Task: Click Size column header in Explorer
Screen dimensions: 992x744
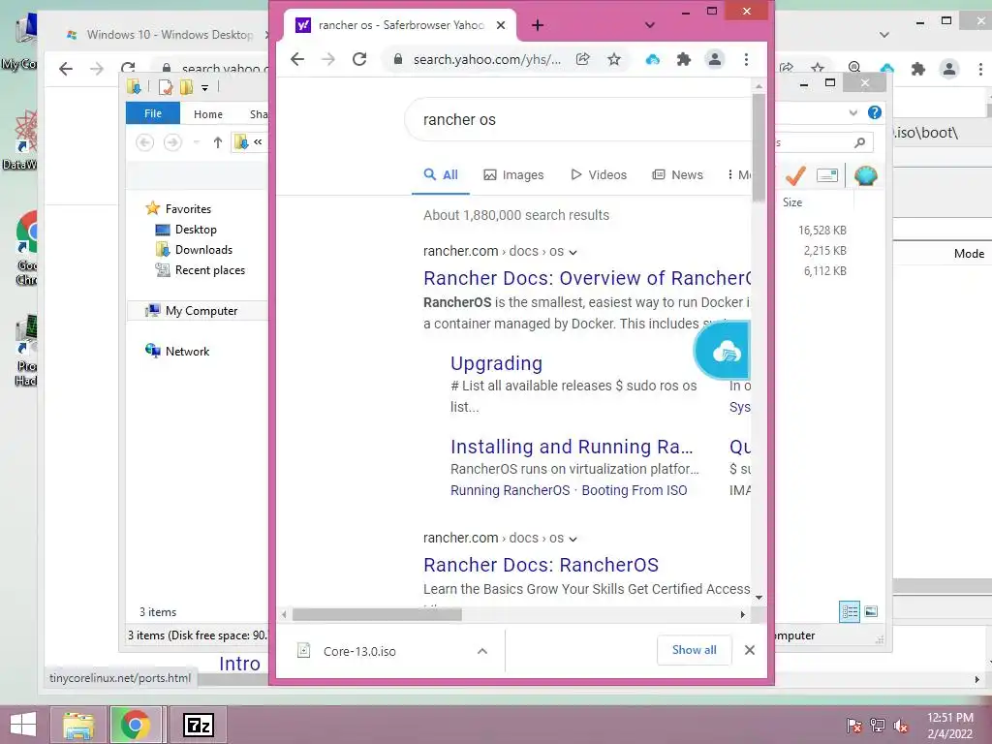Action: point(792,202)
